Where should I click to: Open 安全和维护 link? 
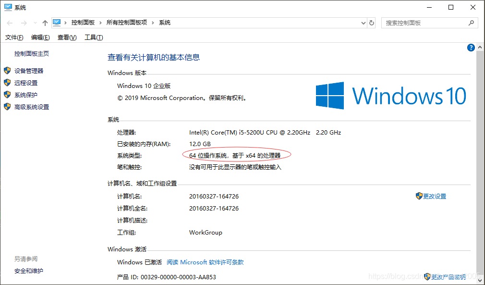(x=29, y=271)
